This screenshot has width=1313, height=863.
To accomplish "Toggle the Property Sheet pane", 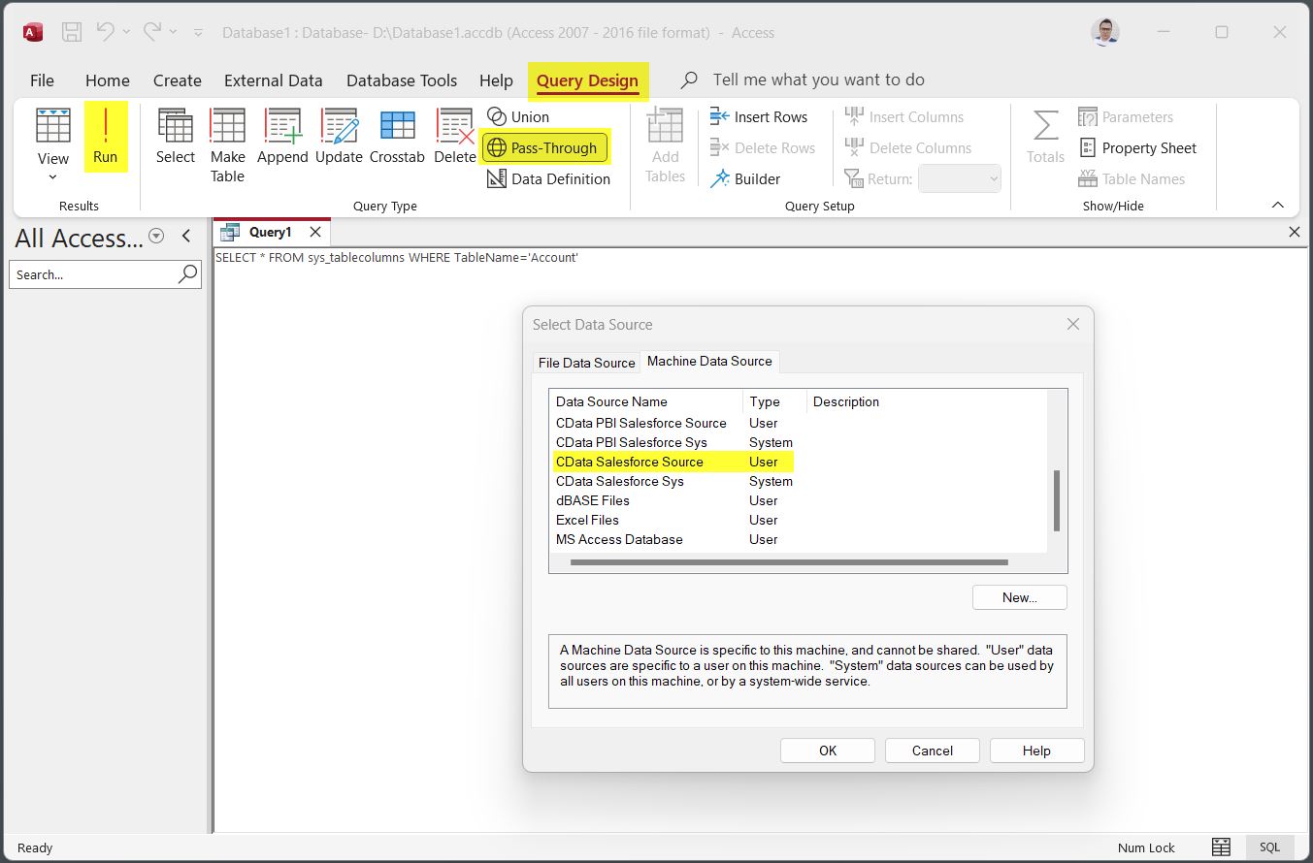I will (1138, 148).
